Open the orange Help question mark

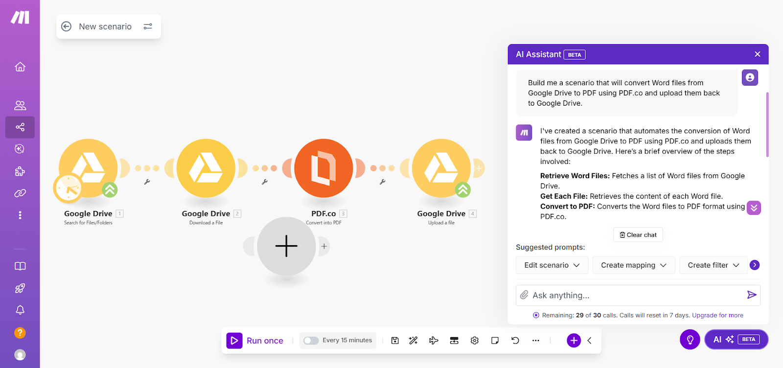tap(20, 333)
